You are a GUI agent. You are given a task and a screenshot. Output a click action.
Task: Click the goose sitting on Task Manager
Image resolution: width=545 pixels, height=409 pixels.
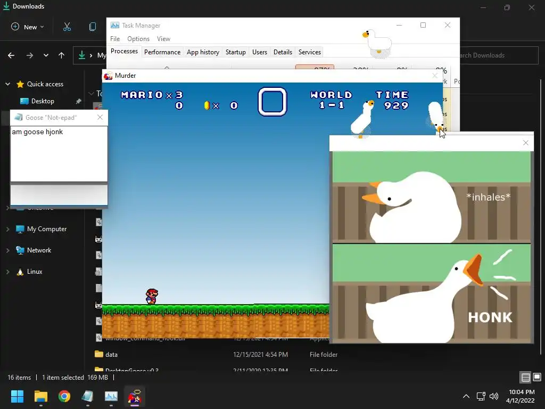click(x=377, y=43)
